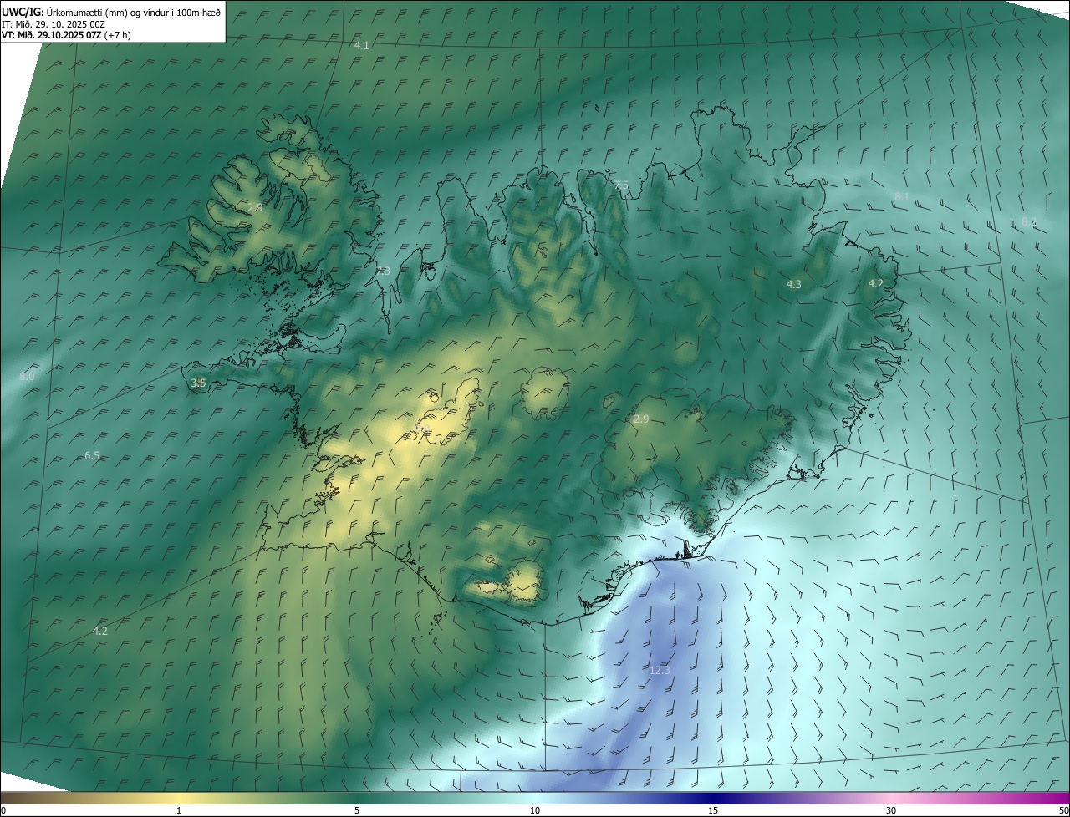This screenshot has height=817, width=1070.
Task: Click the 12.3 value over the blue ocean area
Action: click(660, 670)
